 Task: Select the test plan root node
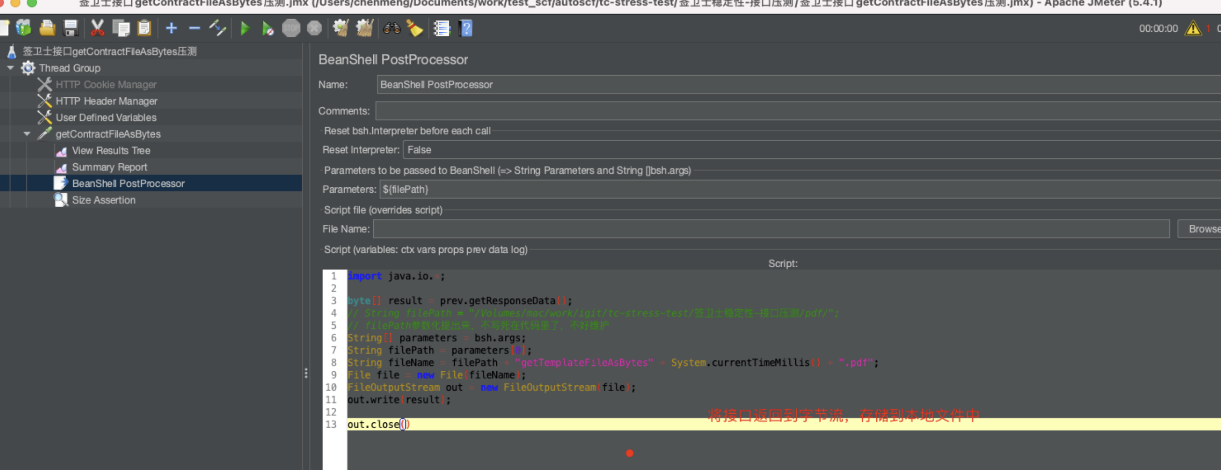click(109, 52)
